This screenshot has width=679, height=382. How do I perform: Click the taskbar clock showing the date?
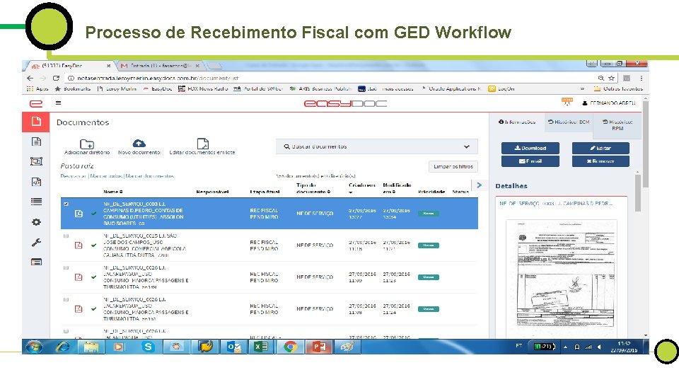pos(624,347)
